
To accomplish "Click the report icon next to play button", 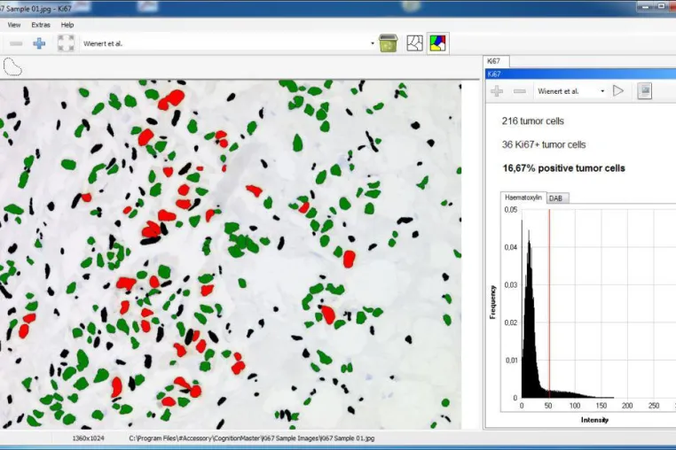I will [645, 91].
